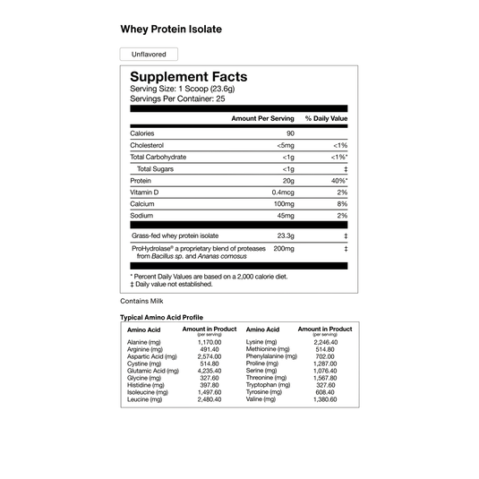The width and height of the screenshot is (479, 479).
Task: Select the Calories row value 90
Action: pos(290,133)
